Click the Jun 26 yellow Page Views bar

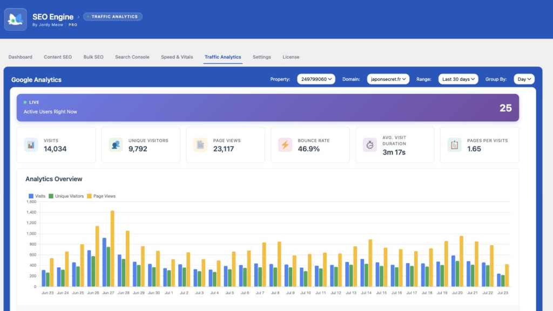pyautogui.click(x=97, y=256)
